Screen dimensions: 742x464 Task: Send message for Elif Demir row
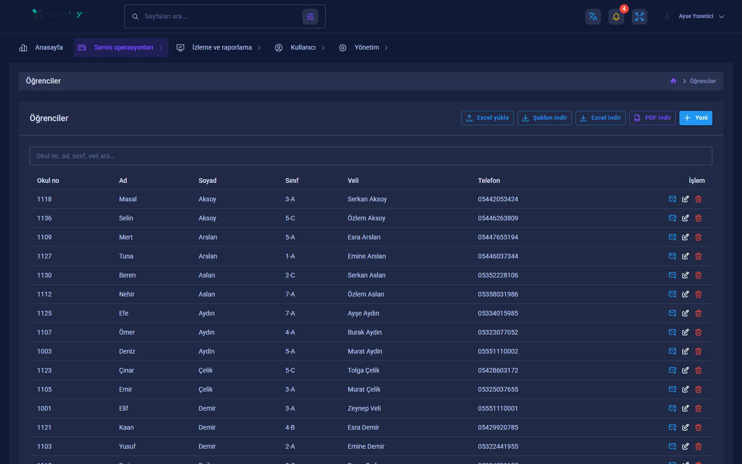[x=672, y=408]
